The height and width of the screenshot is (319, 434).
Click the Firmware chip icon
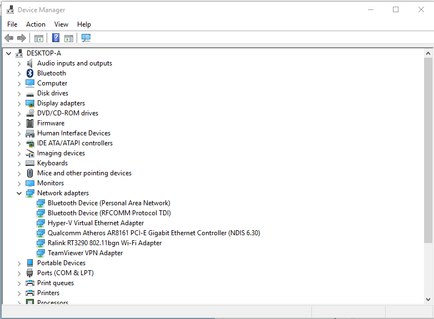[30, 123]
